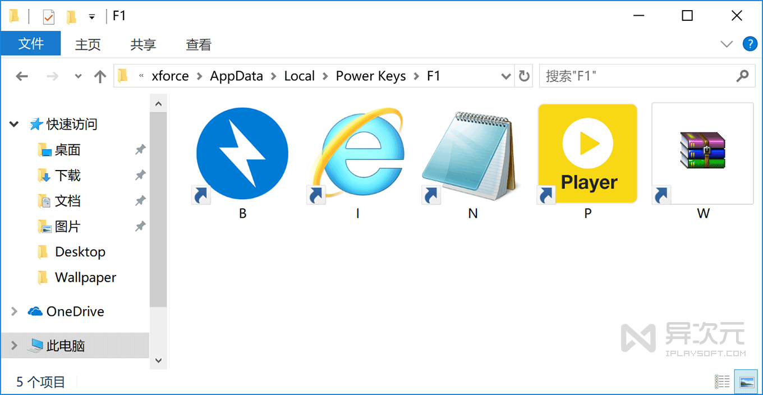
Task: Click the up one level arrow
Action: [x=99, y=76]
